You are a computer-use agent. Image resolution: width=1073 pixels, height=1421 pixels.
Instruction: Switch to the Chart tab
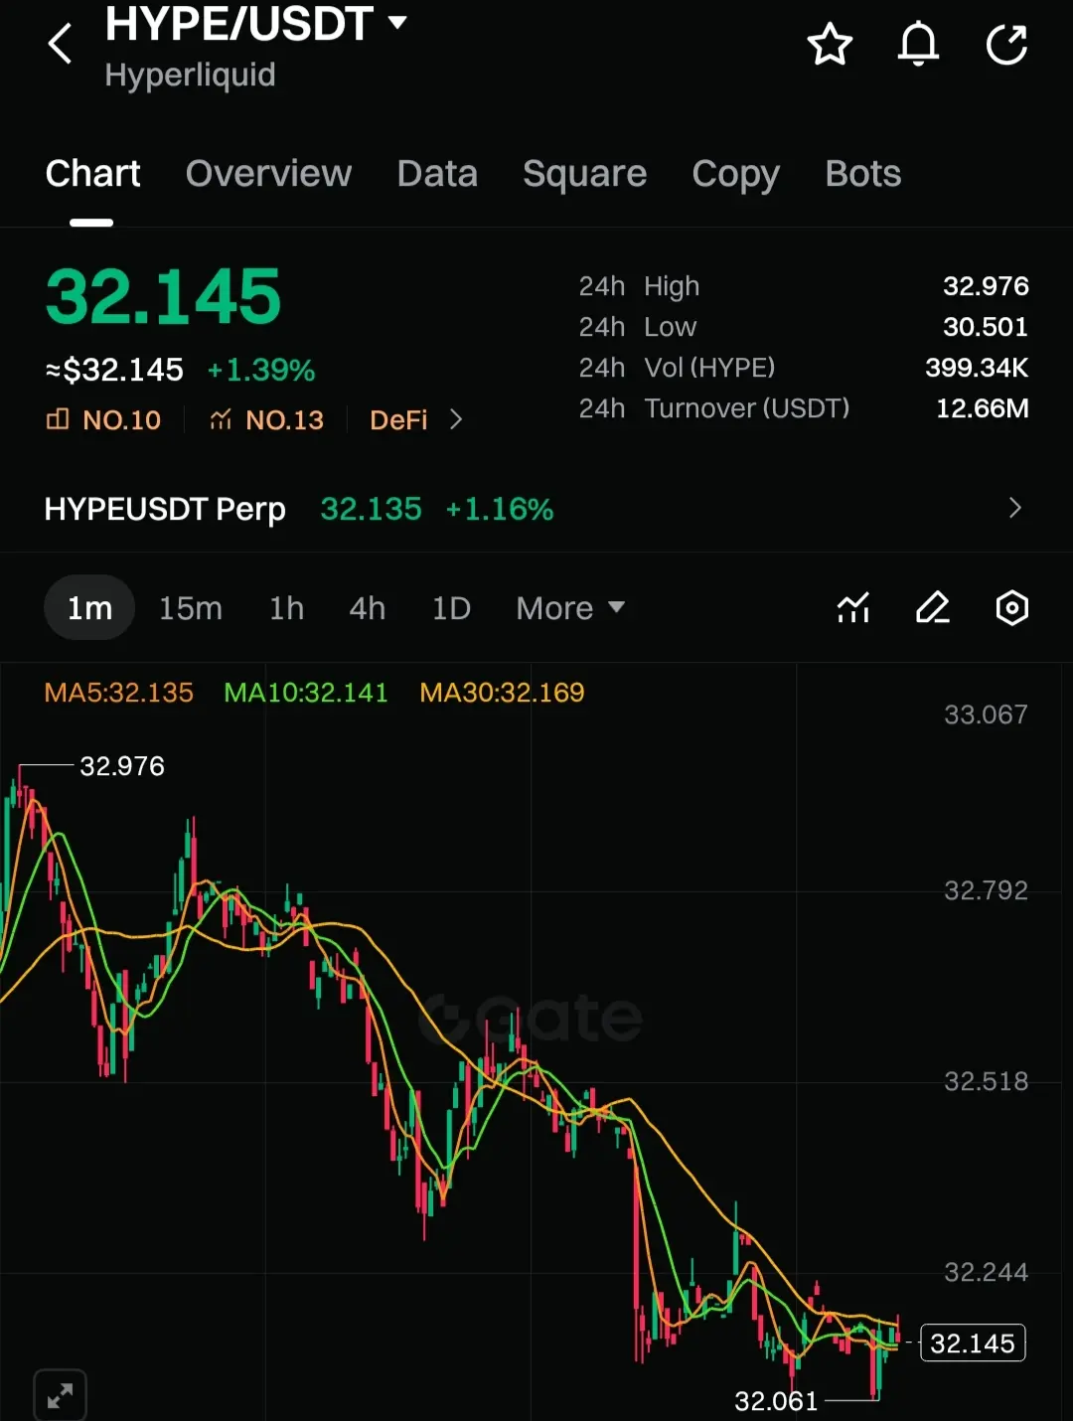point(92,174)
